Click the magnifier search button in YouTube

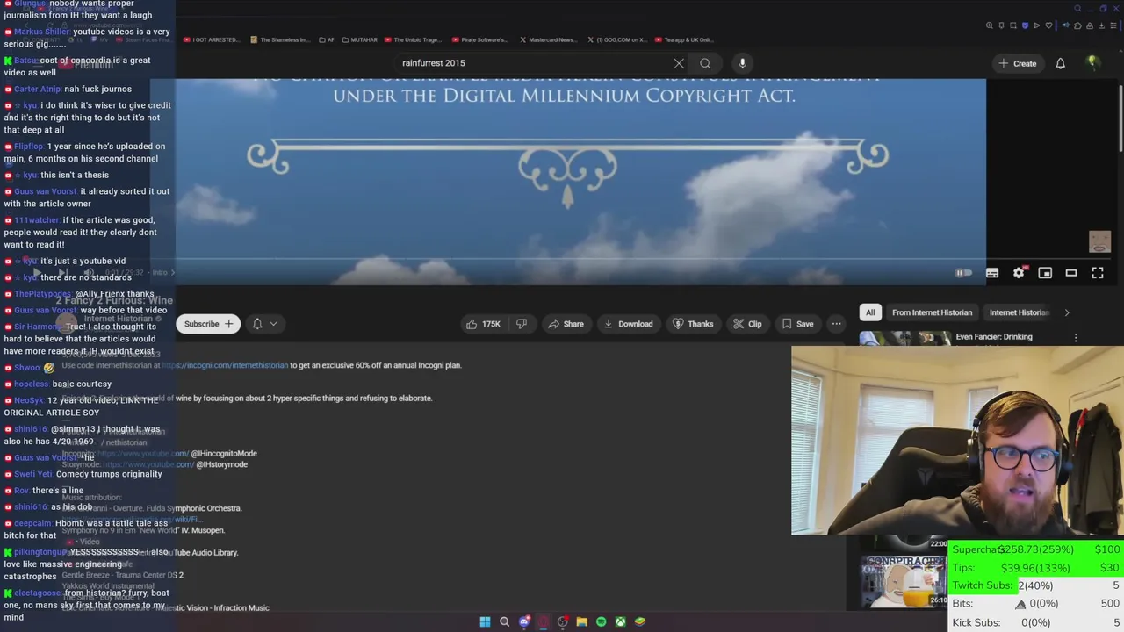tap(705, 63)
